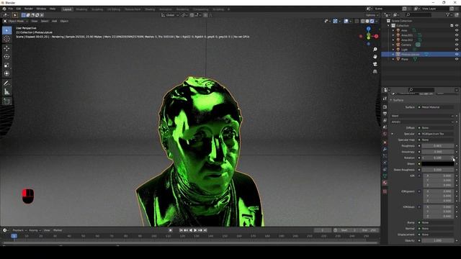Open the Object Mode dropdown

click(16, 21)
